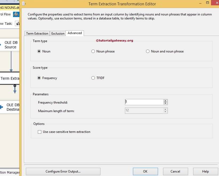The image size is (219, 176).
Task: Open the Exclusion tab
Action: 58,33
